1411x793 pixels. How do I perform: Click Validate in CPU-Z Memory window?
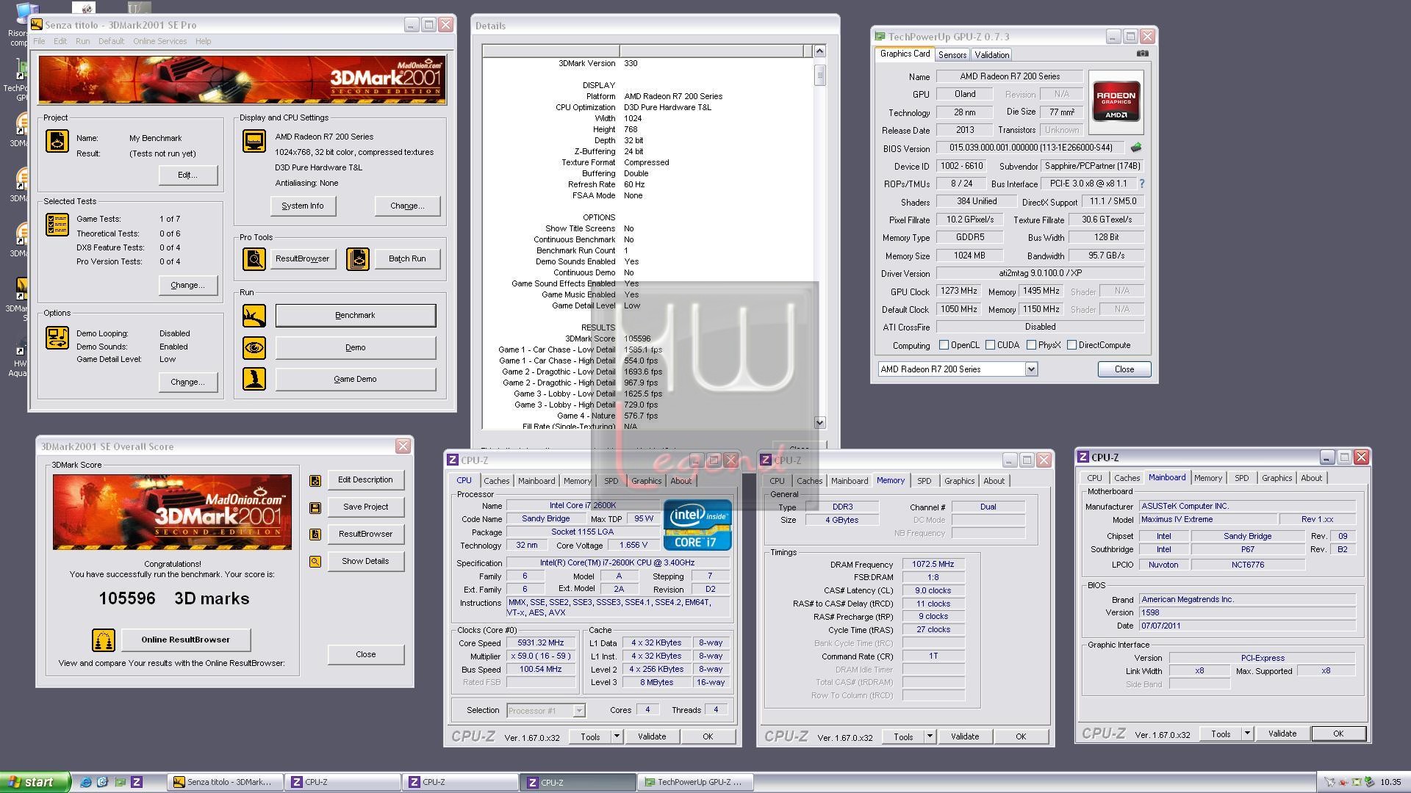(964, 736)
